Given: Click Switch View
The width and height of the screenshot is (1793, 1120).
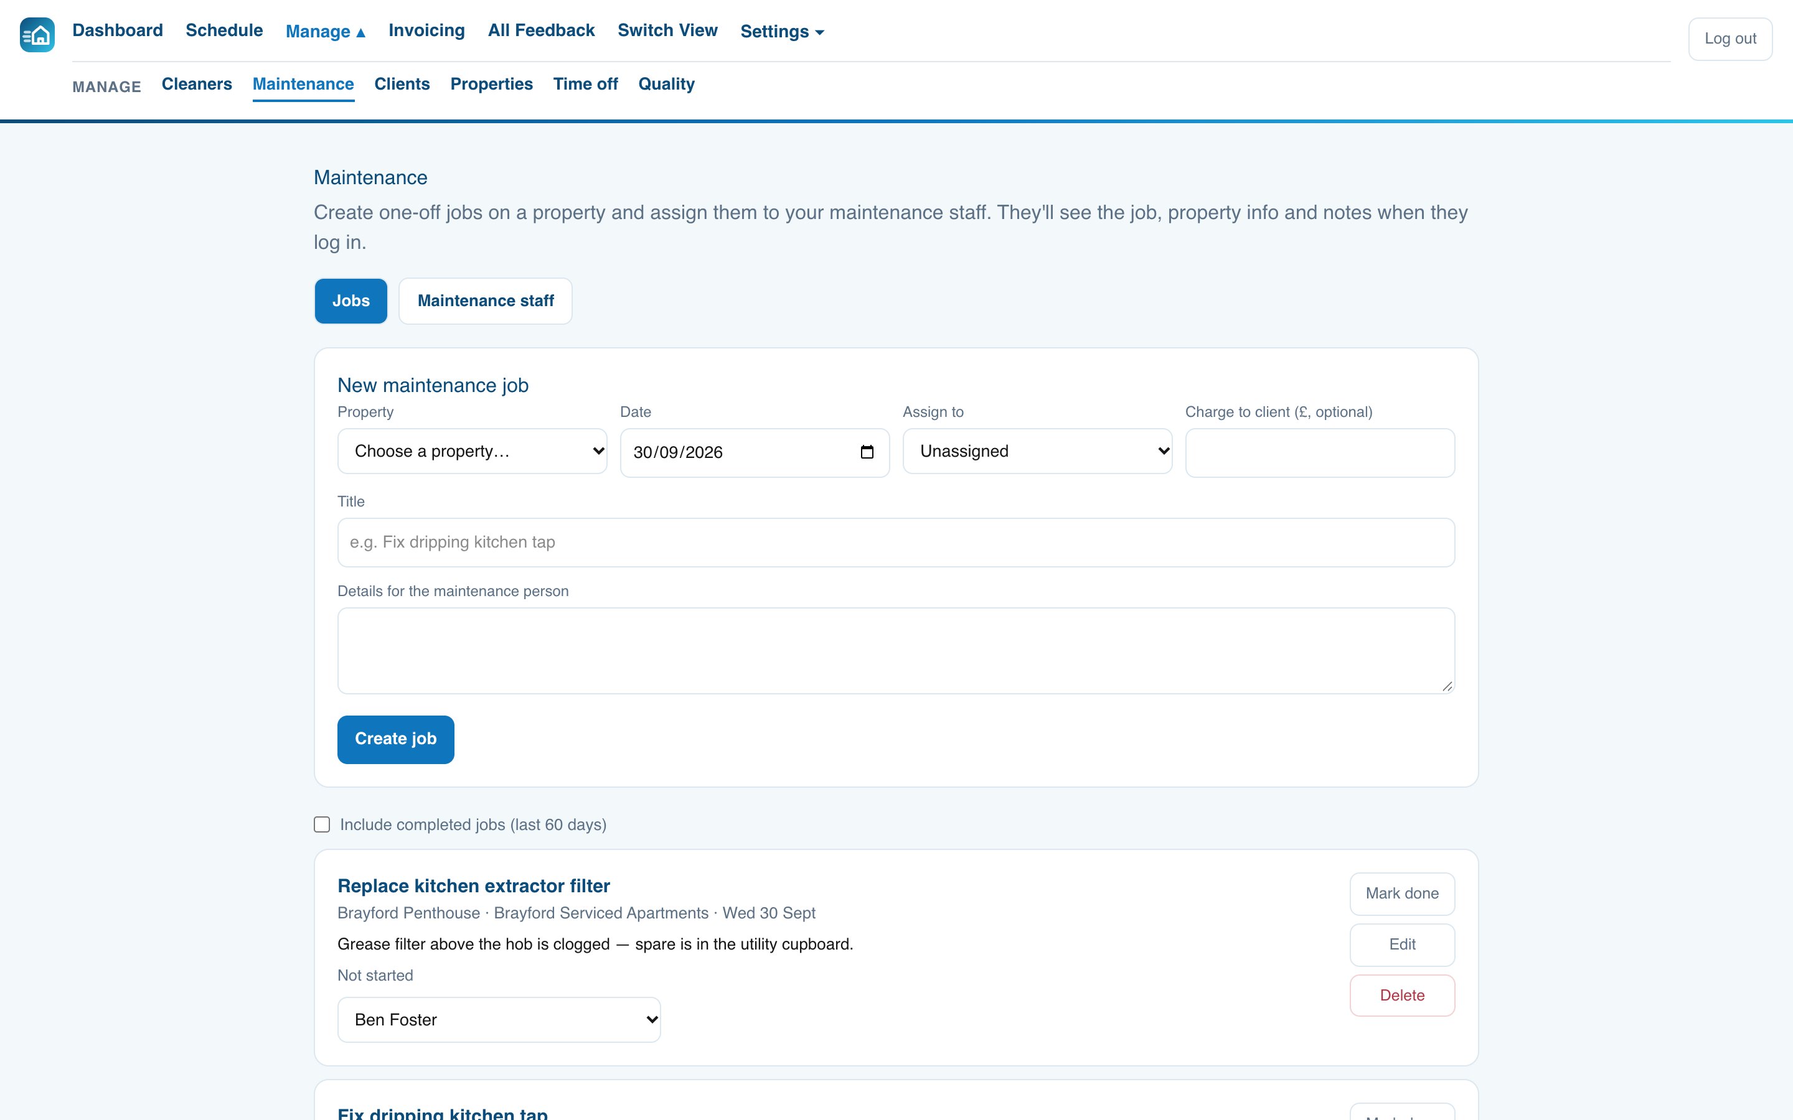Looking at the screenshot, I should point(667,30).
